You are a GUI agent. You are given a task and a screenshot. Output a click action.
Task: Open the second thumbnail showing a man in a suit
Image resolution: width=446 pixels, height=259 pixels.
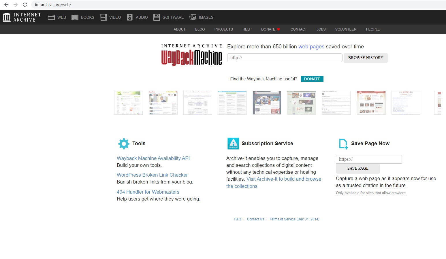click(163, 103)
